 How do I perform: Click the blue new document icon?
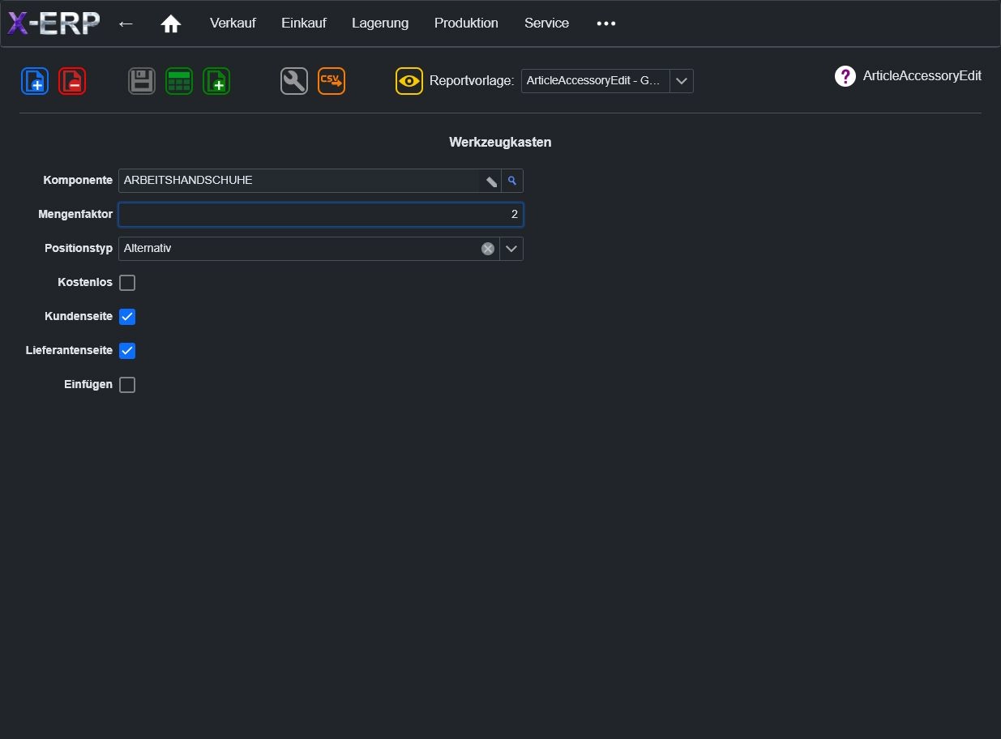[35, 81]
